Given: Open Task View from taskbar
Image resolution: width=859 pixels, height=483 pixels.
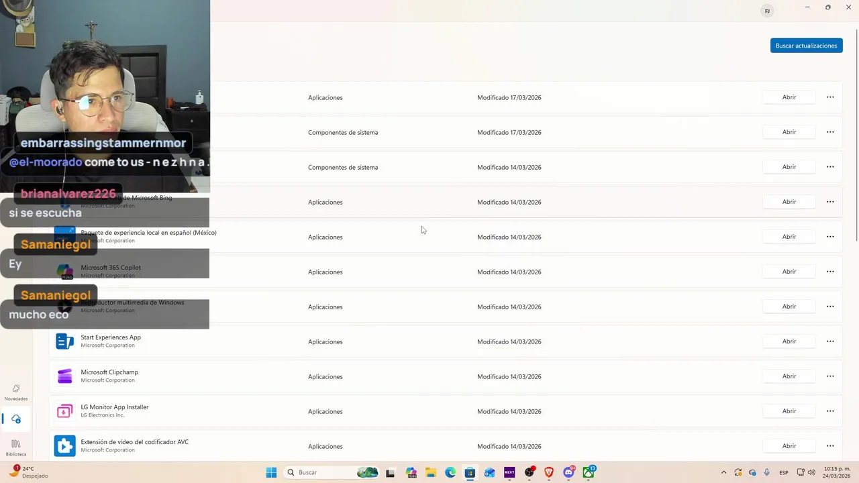Looking at the screenshot, I should click(x=391, y=472).
